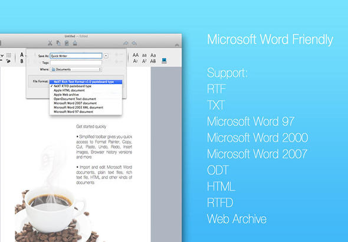Apply superscript A² formatting

(x=145, y=61)
